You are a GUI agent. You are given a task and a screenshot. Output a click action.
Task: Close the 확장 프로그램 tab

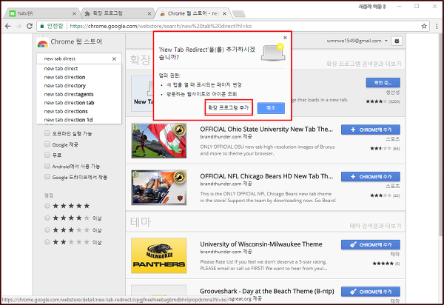[x=149, y=13]
